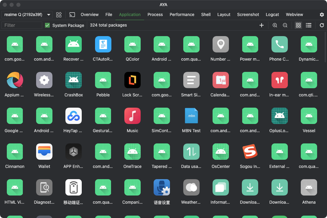Switch to the File tab
This screenshot has width=327, height=218.
point(109,15)
